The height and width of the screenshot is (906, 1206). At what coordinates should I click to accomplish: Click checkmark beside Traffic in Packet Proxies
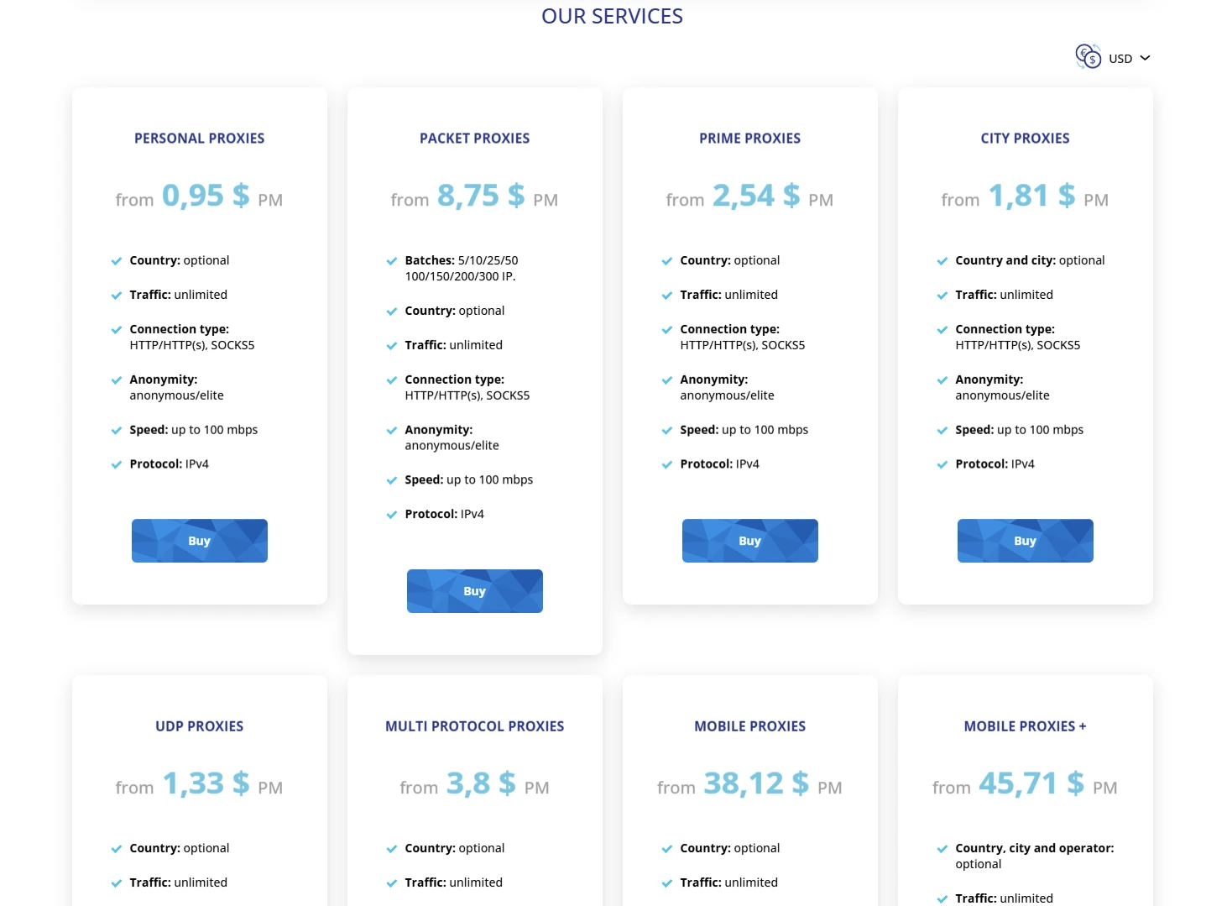[x=391, y=346]
